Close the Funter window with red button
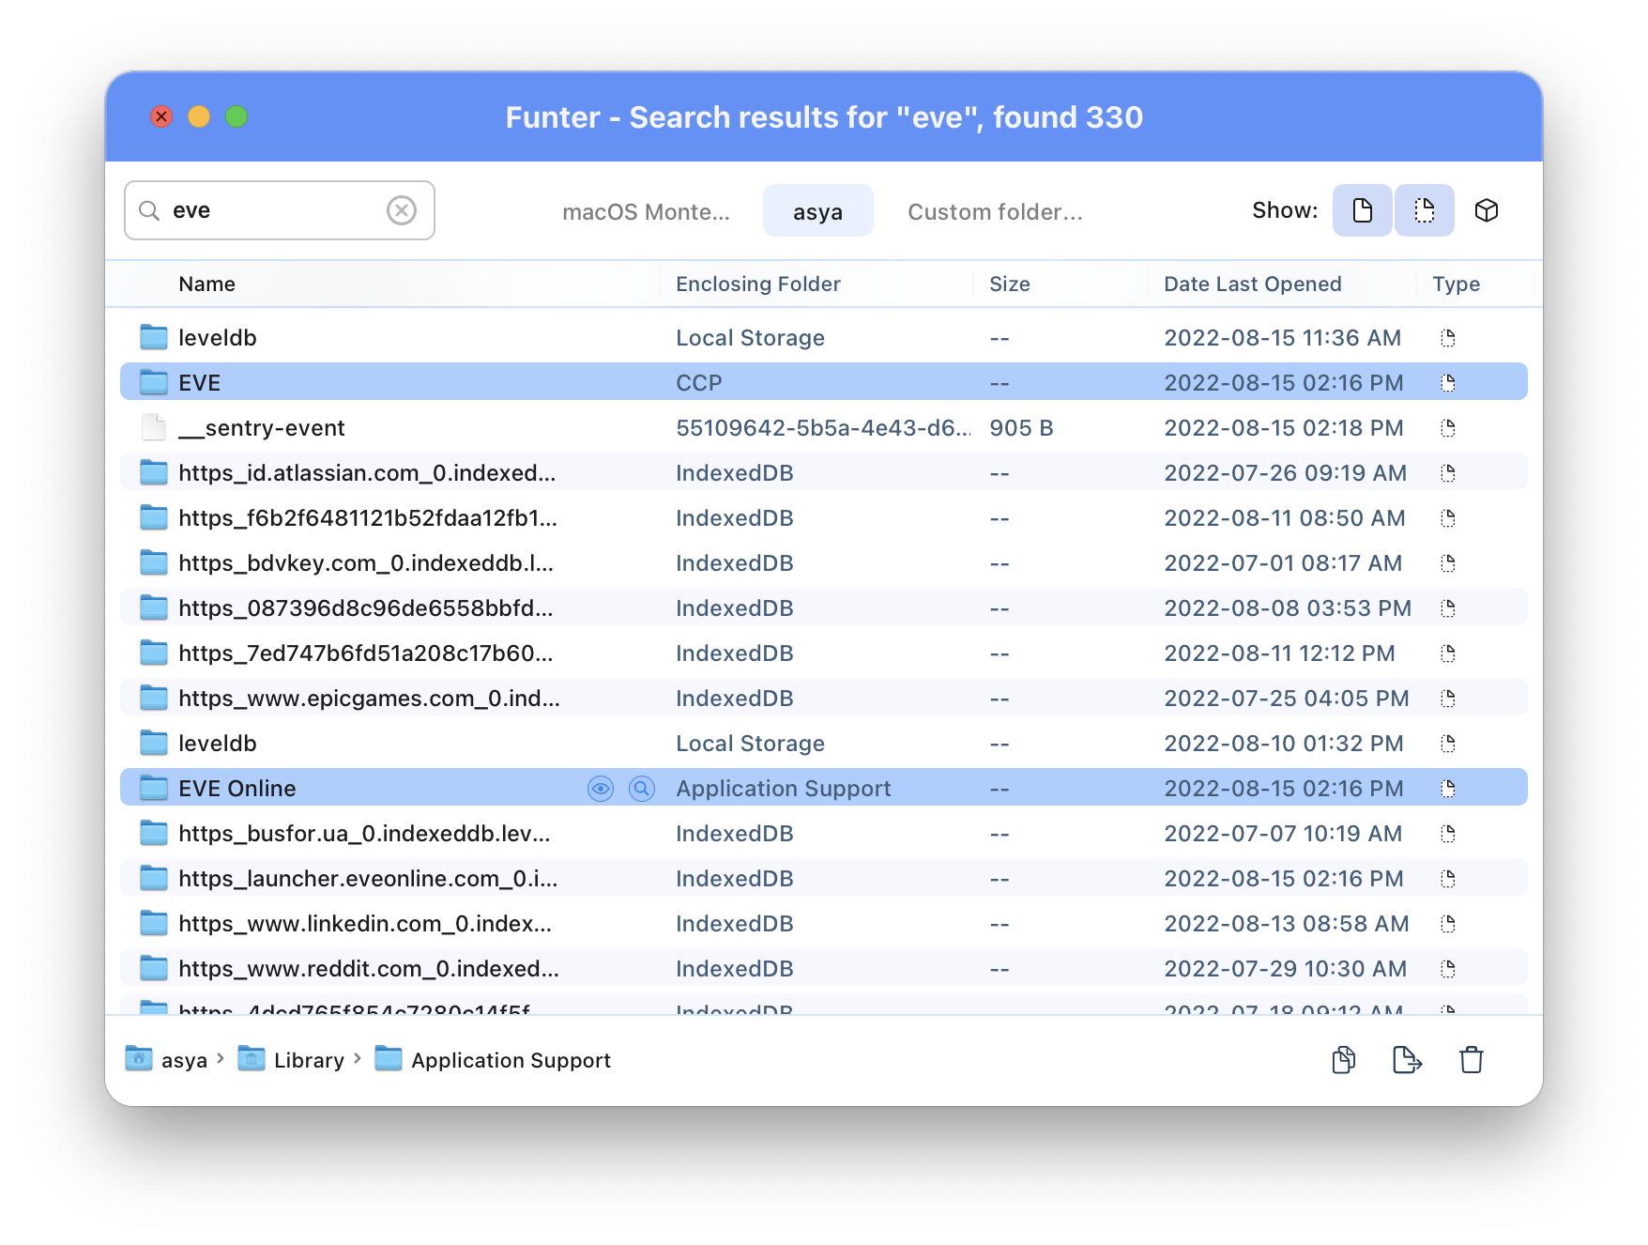The image size is (1648, 1245). [x=161, y=116]
